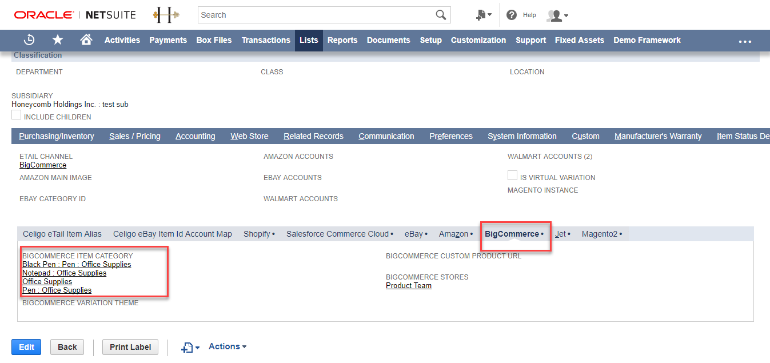Toggle the Is Virtual Variation checkbox

click(x=513, y=175)
